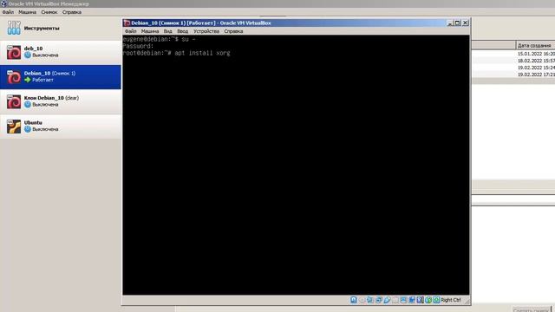The width and height of the screenshot is (555, 312).
Task: Click the green running arrow under Debian_10
Action: coord(28,80)
